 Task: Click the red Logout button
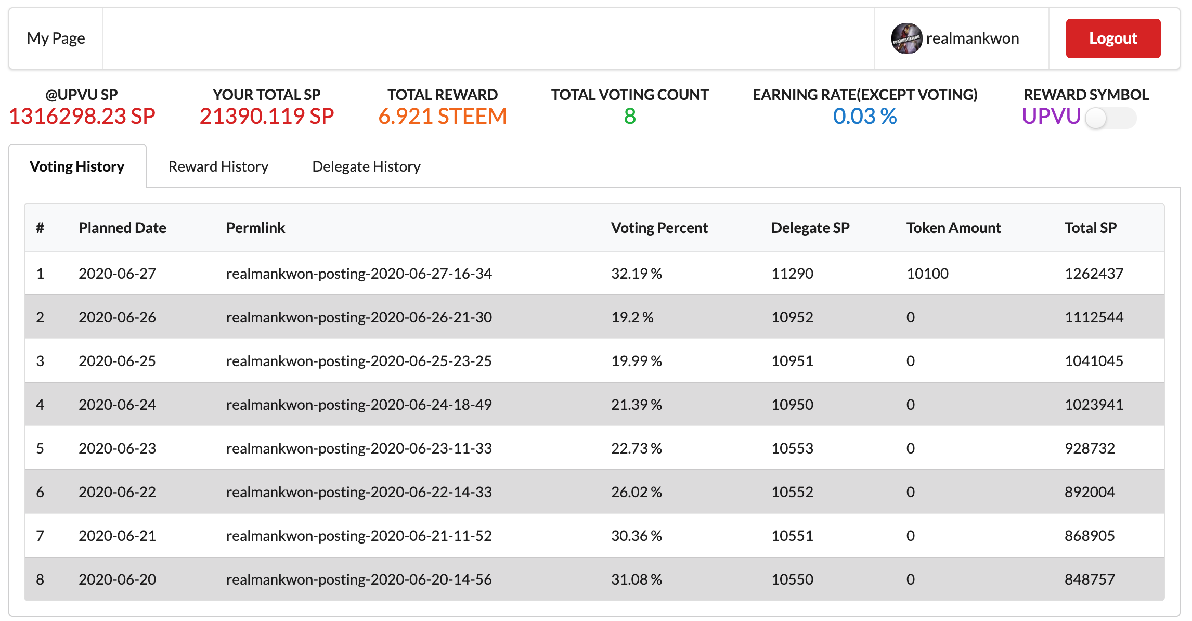point(1112,38)
